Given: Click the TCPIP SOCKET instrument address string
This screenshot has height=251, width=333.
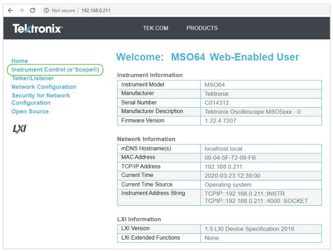Looking at the screenshot, I should point(256,201).
